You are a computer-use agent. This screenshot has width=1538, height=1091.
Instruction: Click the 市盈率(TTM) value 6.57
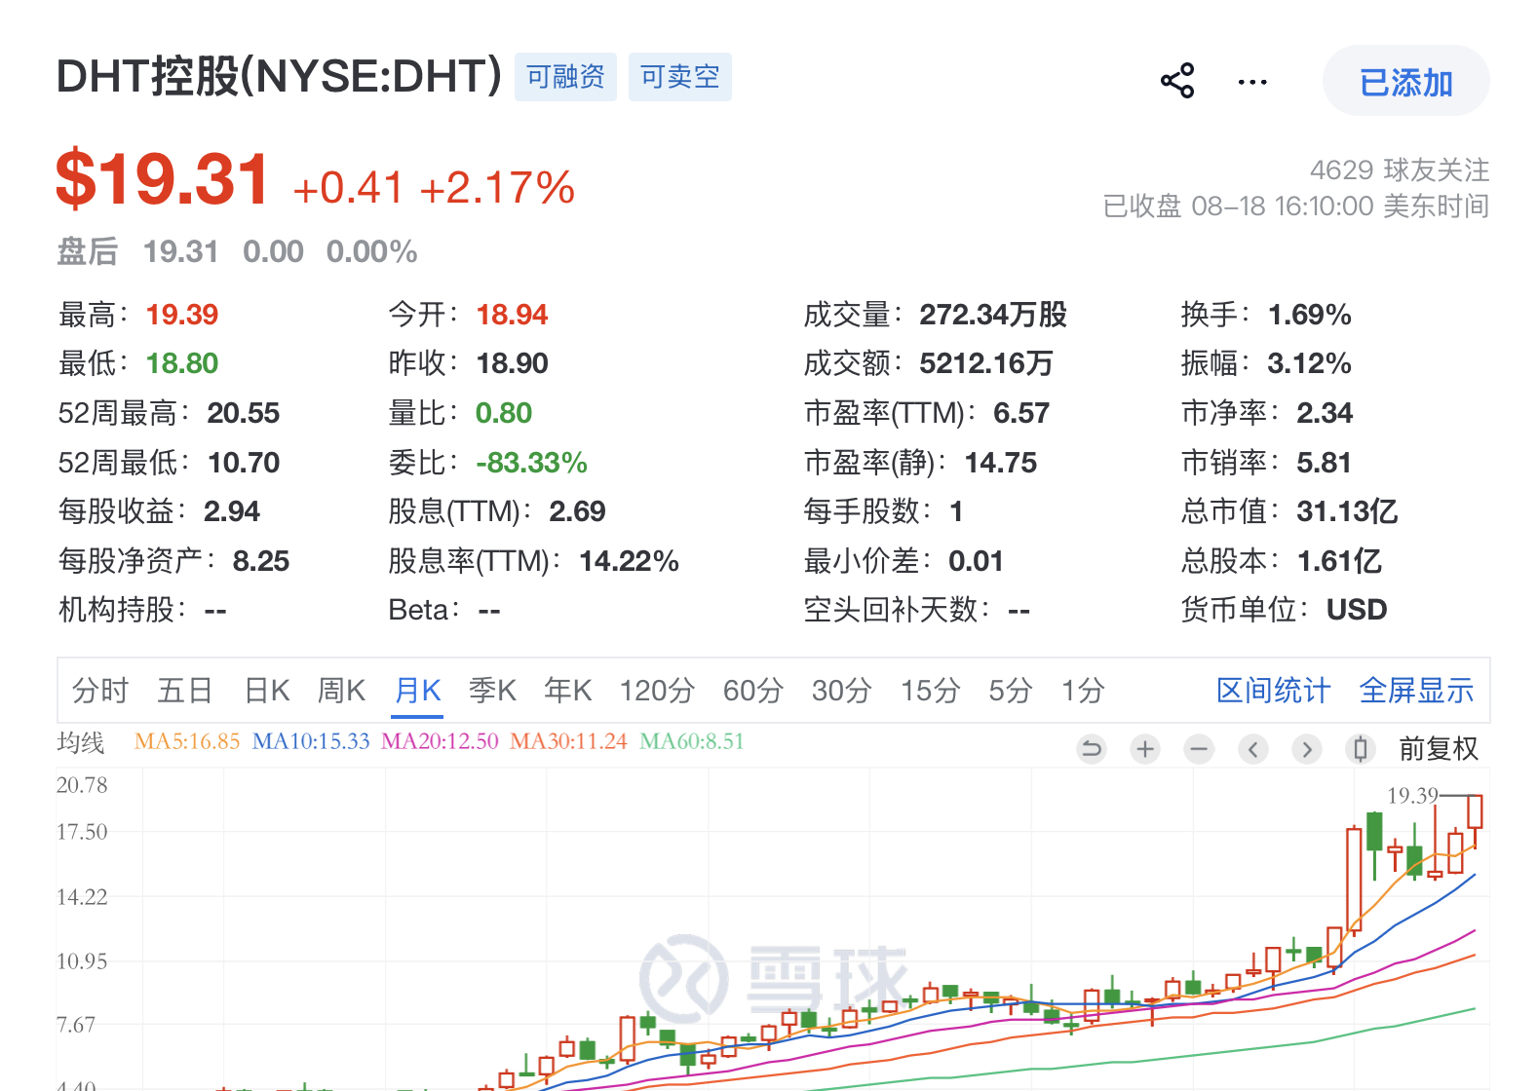tap(1021, 413)
